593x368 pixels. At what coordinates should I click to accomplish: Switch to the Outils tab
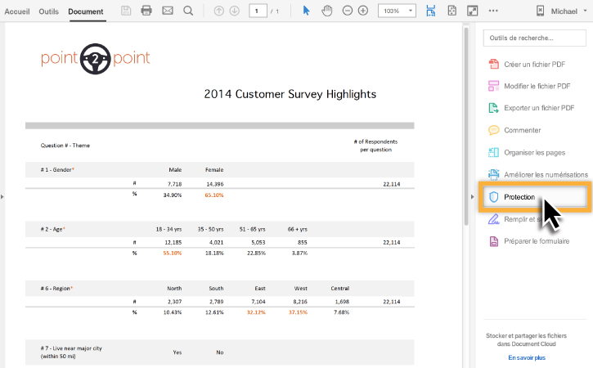point(49,11)
